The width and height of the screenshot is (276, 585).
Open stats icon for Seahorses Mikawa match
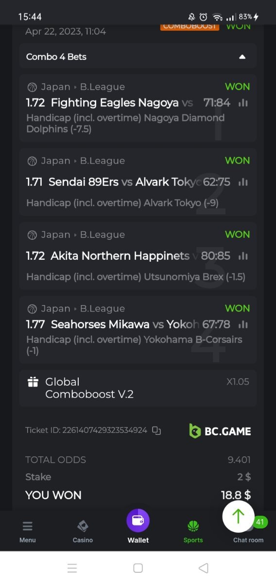tap(243, 324)
